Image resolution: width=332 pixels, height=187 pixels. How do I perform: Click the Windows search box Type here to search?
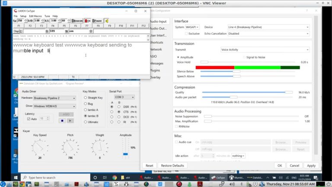pos(56,177)
